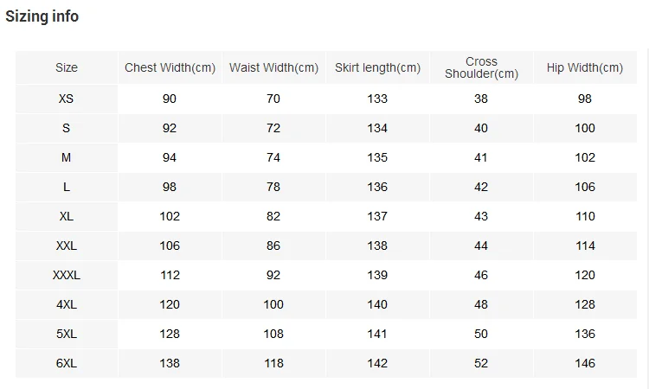Select the 4XL size row label

(67, 304)
